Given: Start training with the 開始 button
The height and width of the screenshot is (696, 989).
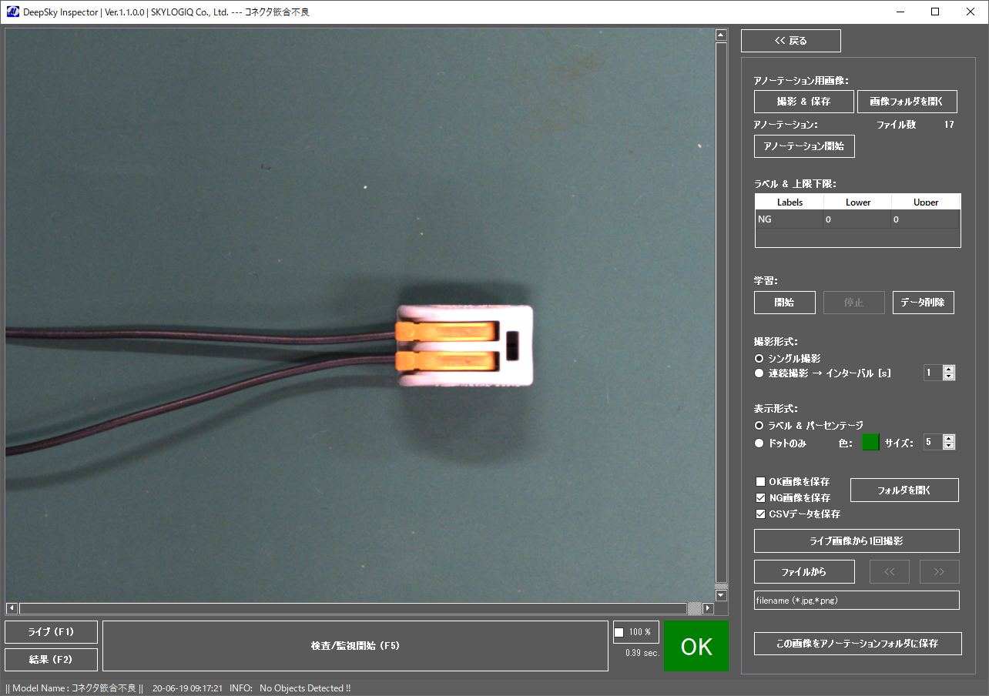Looking at the screenshot, I should (784, 303).
